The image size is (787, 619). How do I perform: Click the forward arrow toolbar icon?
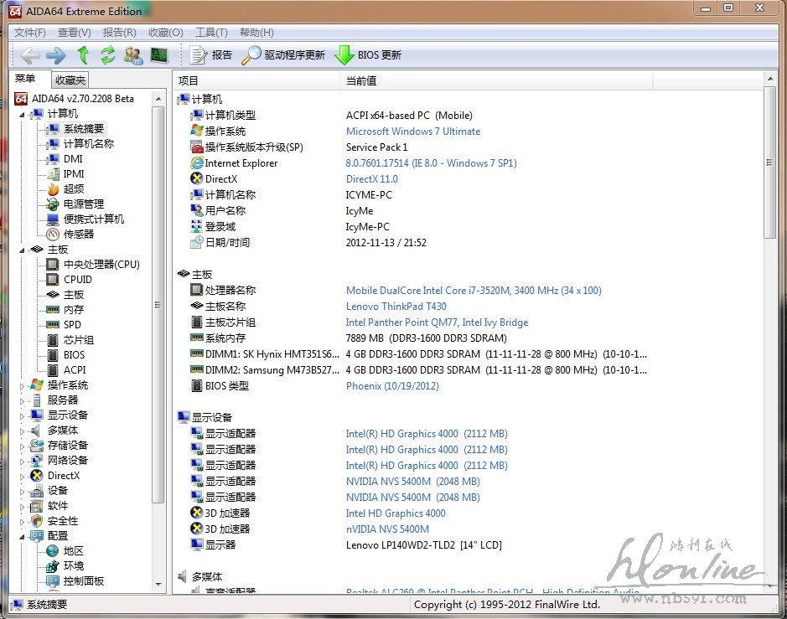[55, 55]
